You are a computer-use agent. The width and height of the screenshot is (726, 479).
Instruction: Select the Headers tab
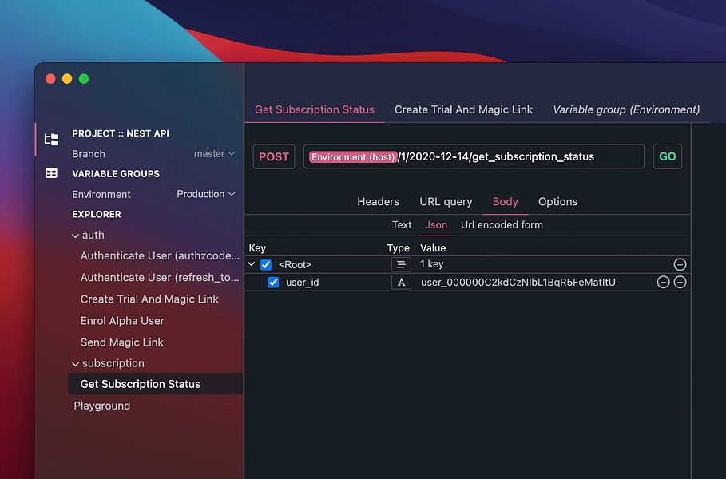379,202
